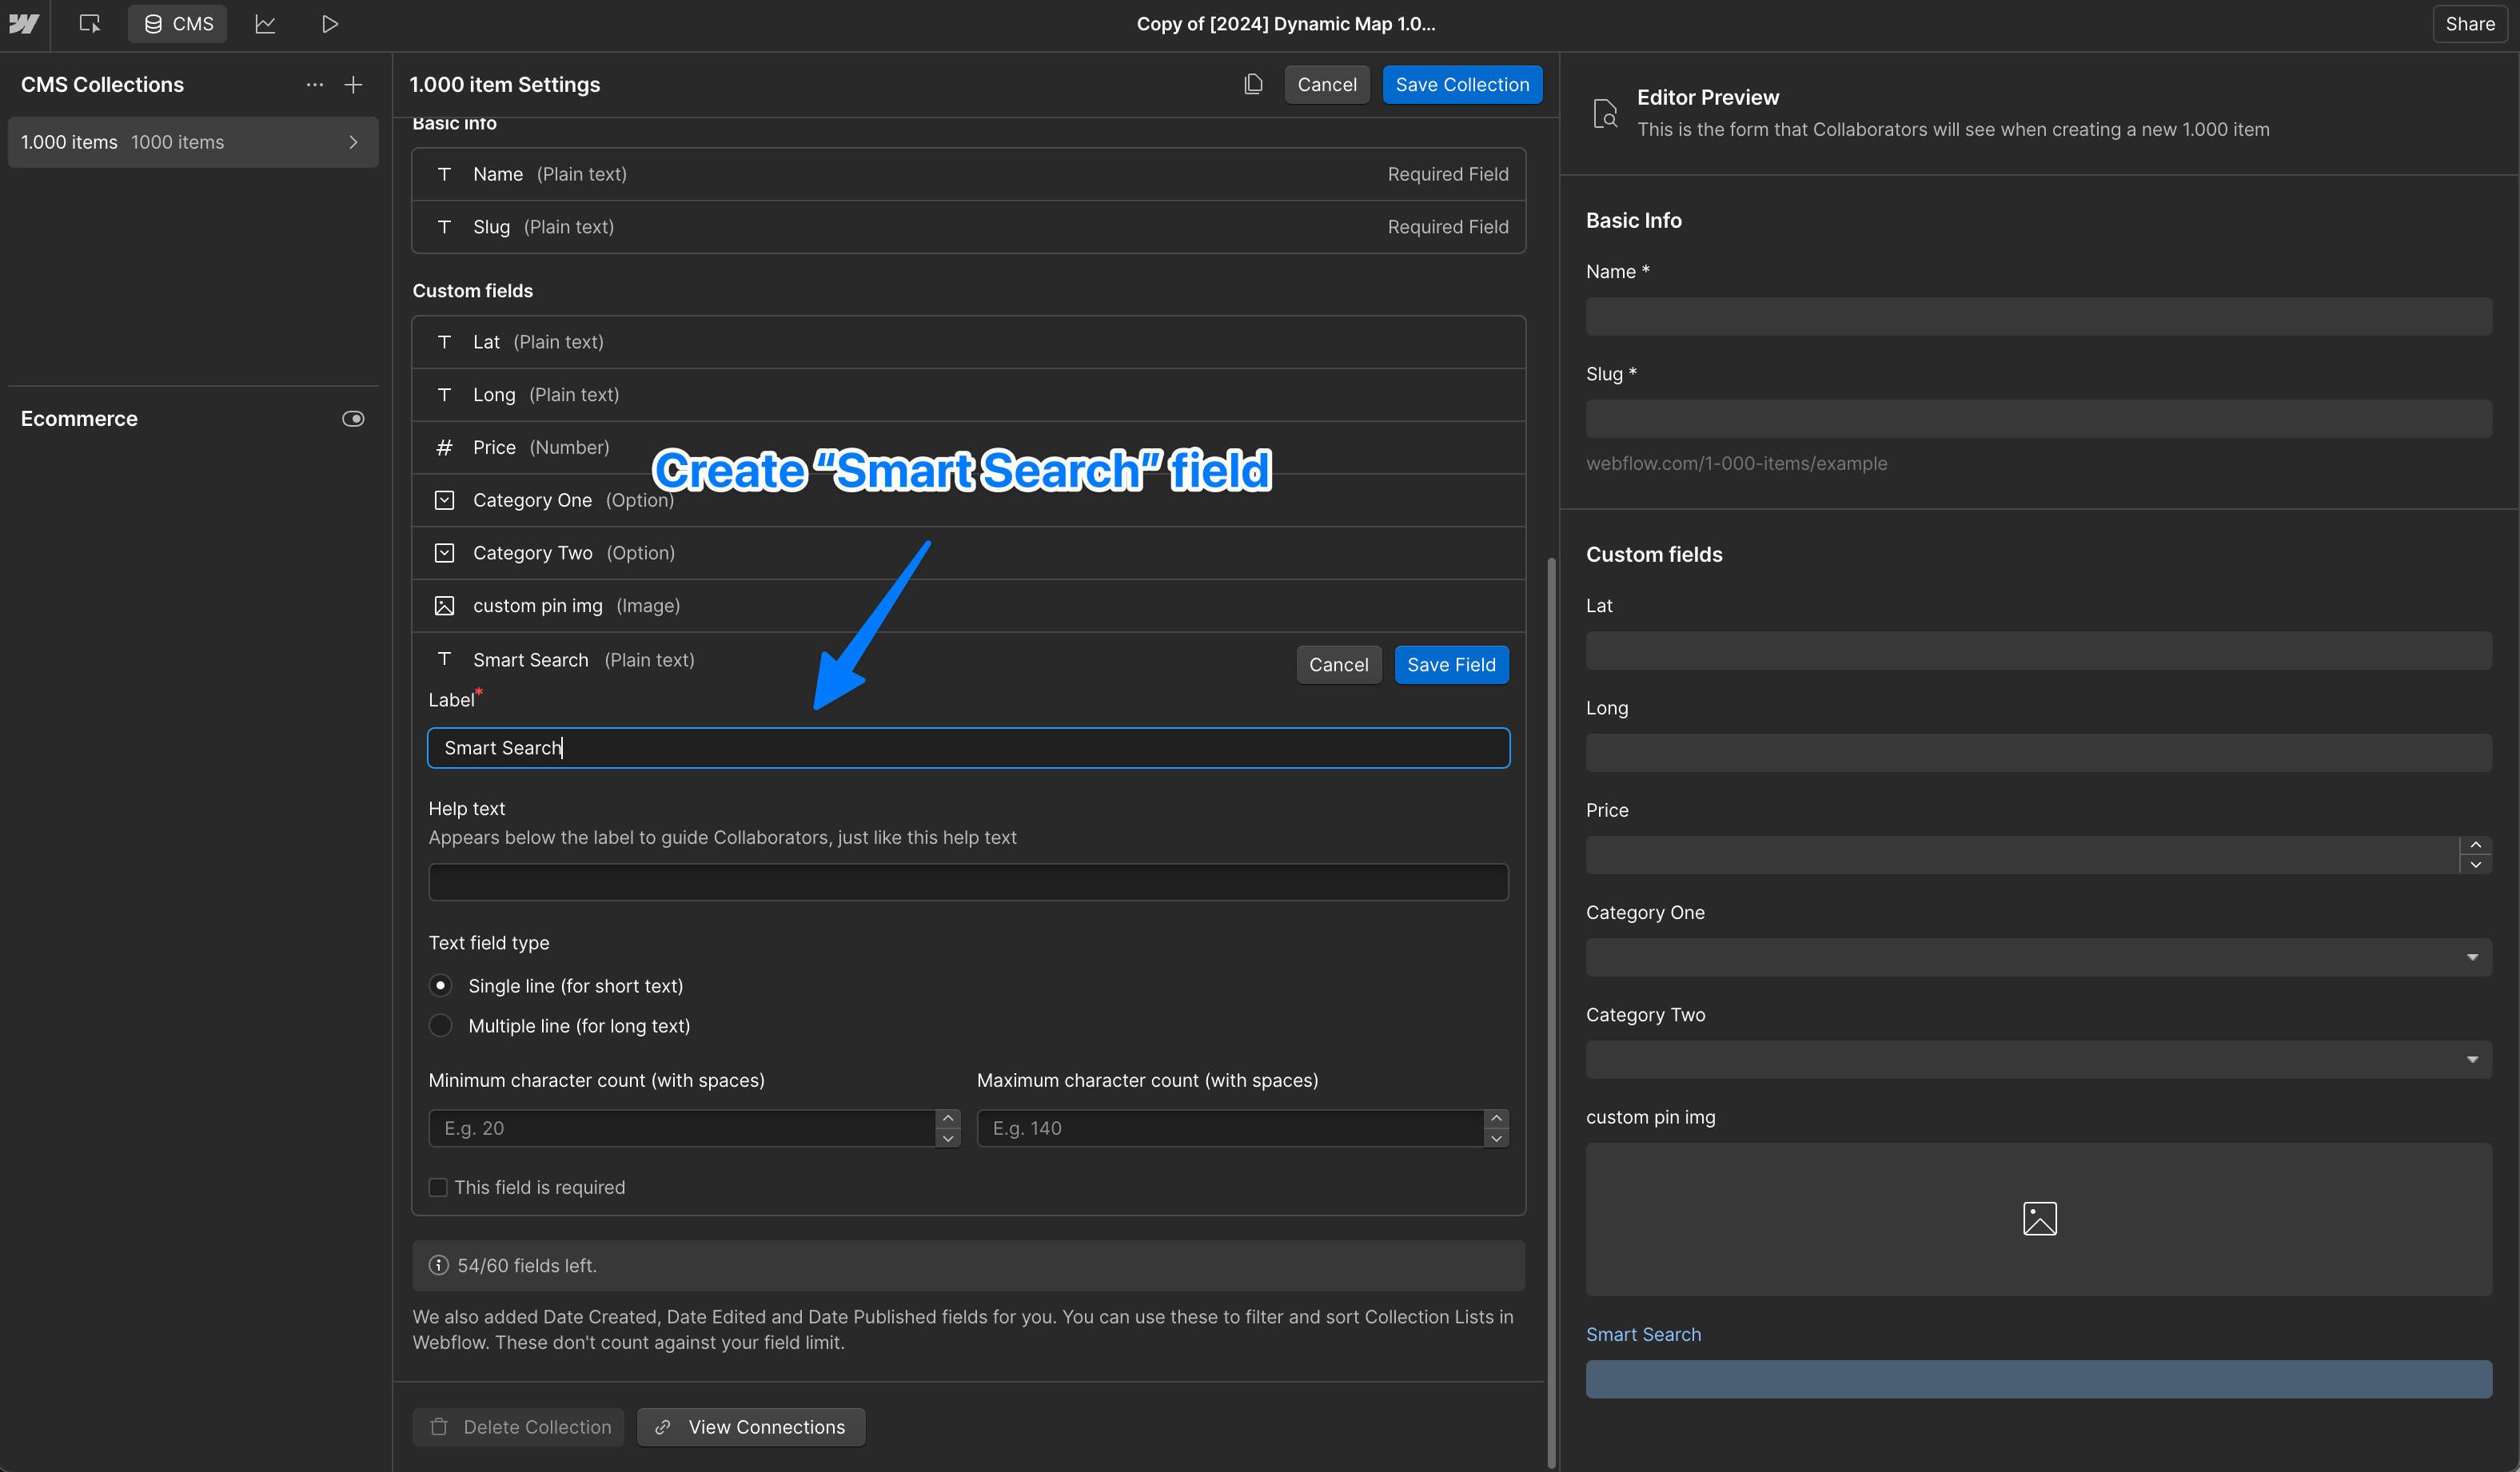Click the Help text input field
The width and height of the screenshot is (2520, 1472).
pos(968,882)
